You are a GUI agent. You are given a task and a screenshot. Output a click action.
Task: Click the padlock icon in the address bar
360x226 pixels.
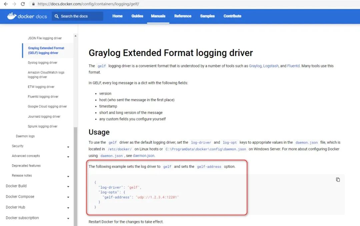(x=33, y=4)
